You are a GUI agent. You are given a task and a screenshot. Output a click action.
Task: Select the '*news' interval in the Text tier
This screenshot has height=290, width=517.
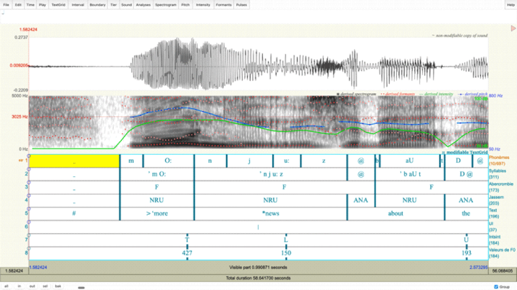click(271, 214)
